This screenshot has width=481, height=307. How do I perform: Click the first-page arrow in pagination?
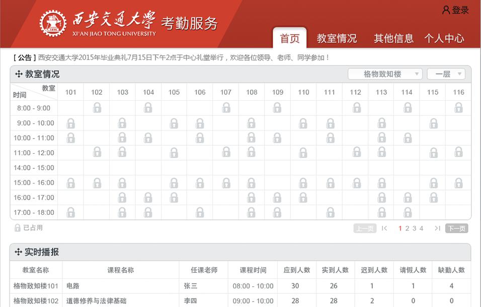pyautogui.click(x=384, y=228)
